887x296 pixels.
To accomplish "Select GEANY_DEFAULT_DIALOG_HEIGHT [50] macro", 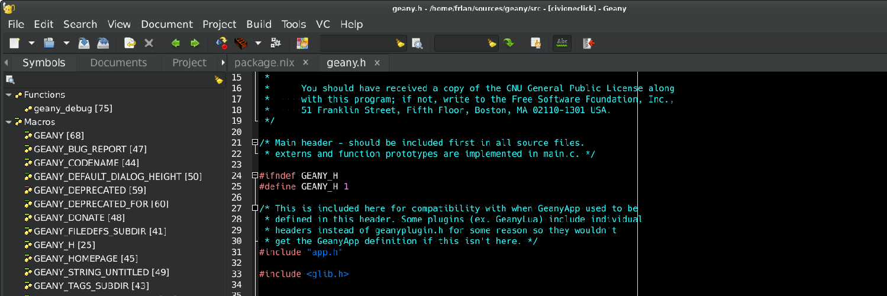I will (x=118, y=176).
